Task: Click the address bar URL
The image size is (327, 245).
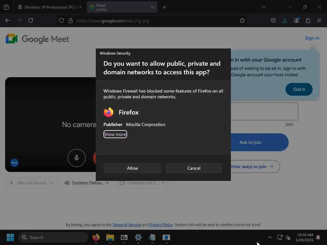Action: pos(113,21)
